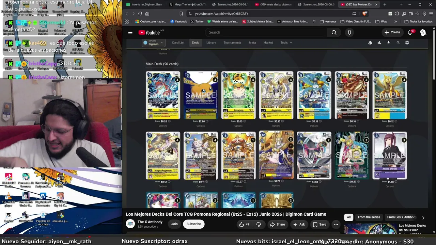
Task: Open a new browser tab
Action: pos(385,4)
